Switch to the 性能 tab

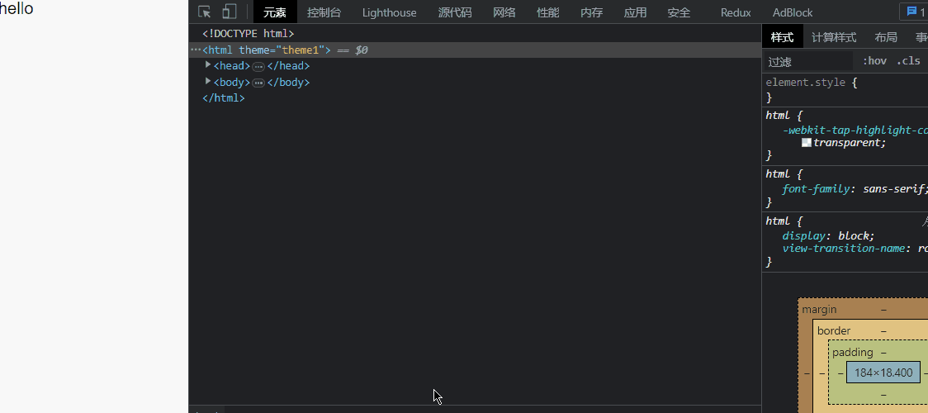point(548,12)
